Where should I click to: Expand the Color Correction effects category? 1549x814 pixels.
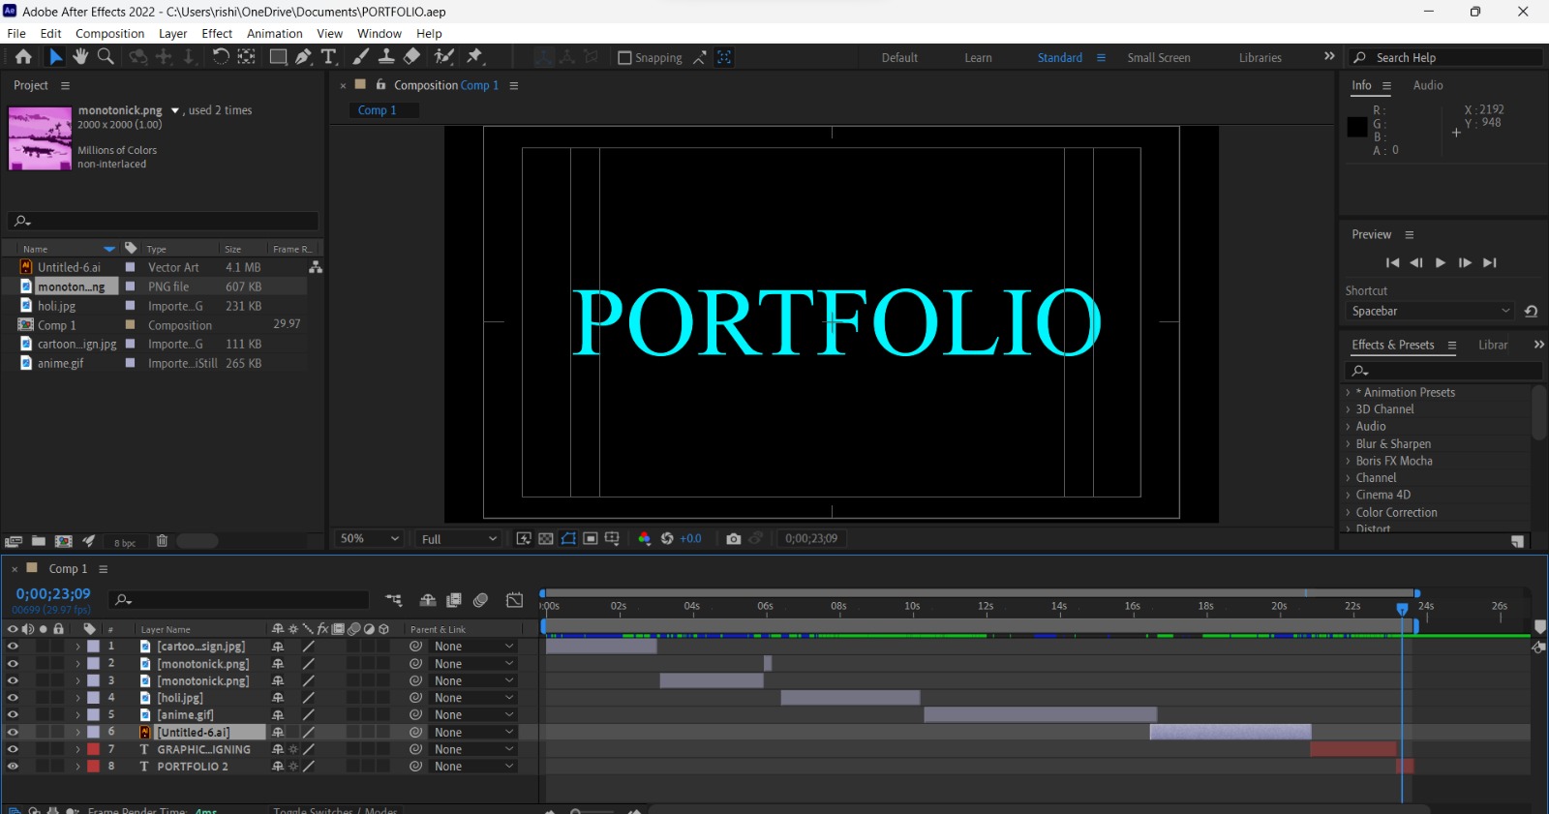pyautogui.click(x=1348, y=513)
